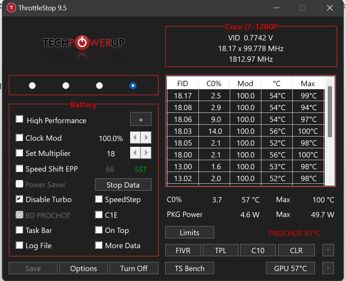Screen dimensions: 345x281
Task: Click the C0% cell 14.0
Action: click(x=214, y=131)
